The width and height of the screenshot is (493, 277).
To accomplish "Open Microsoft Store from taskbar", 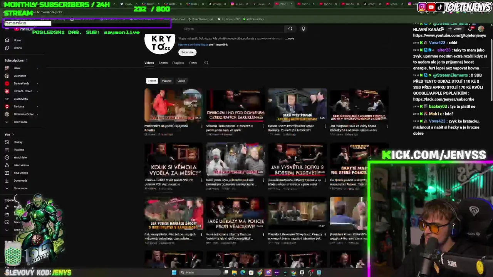I will pyautogui.click(x=251, y=272).
